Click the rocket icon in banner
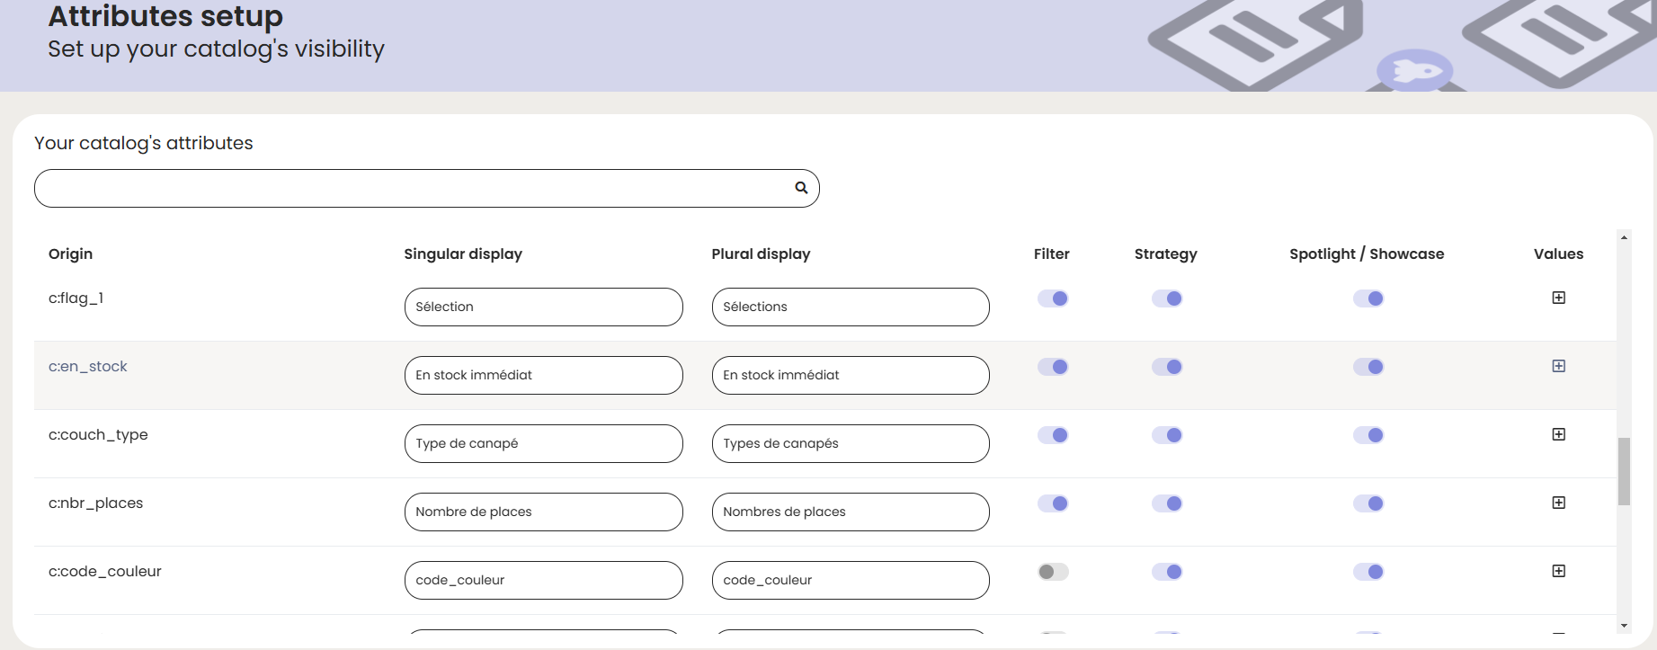1657x650 pixels. click(x=1414, y=70)
